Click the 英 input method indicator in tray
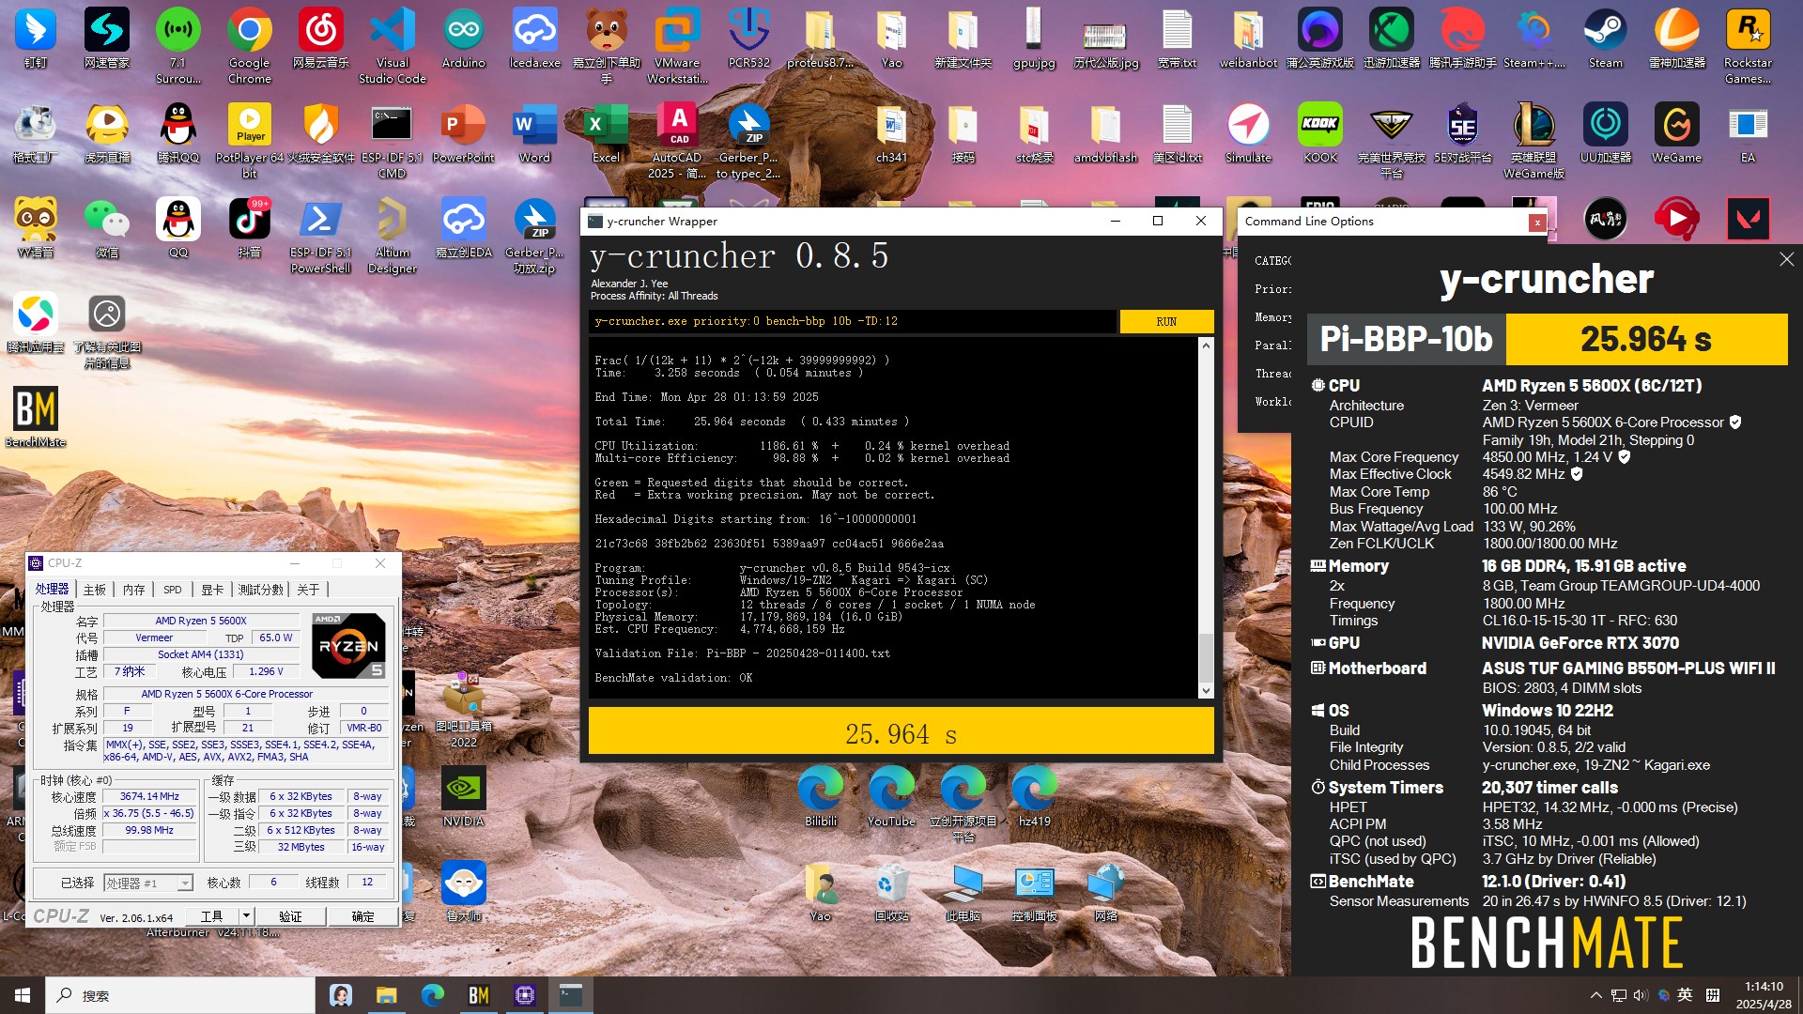 (1686, 995)
